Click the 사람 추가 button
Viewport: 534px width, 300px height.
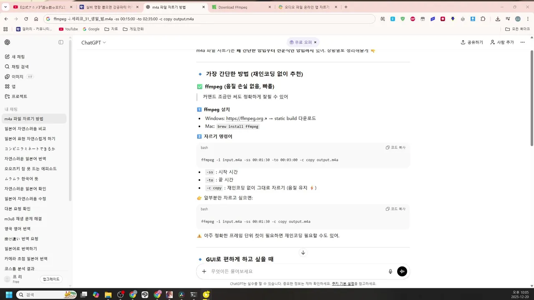502,42
